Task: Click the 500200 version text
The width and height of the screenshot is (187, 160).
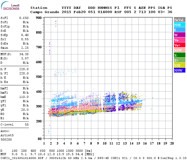Action: [x=6, y=139]
